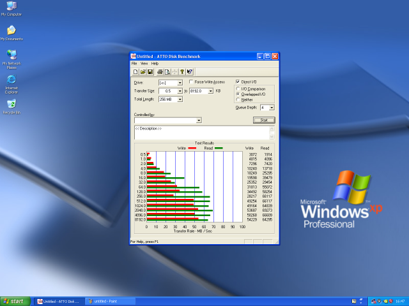This screenshot has width=409, height=306.
Task: Click the disconnected network tray icon
Action: (373, 302)
